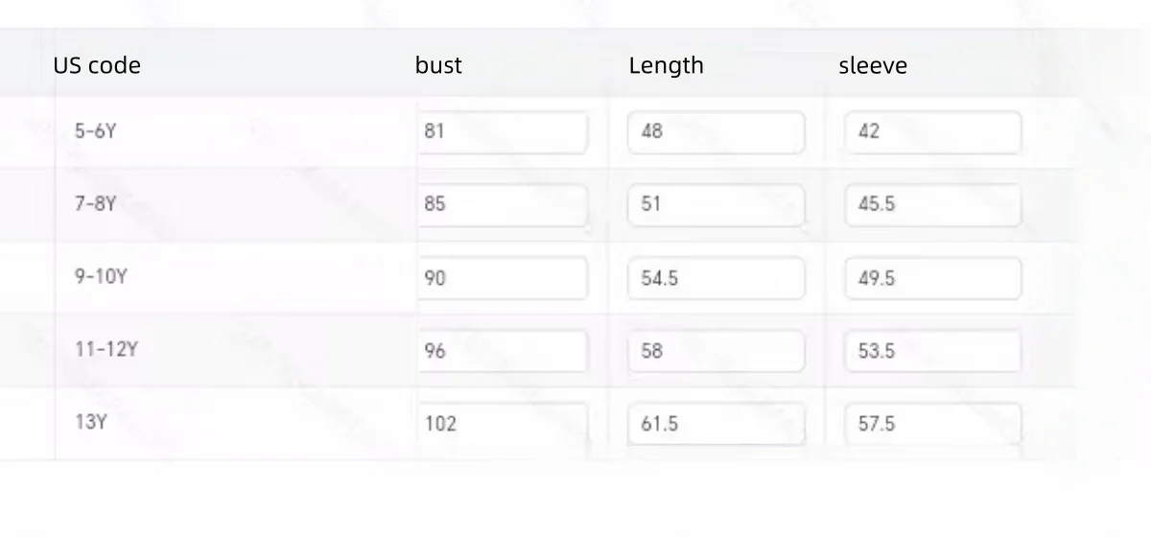
Task: Select the sleeve field showing 42
Action: click(x=932, y=132)
